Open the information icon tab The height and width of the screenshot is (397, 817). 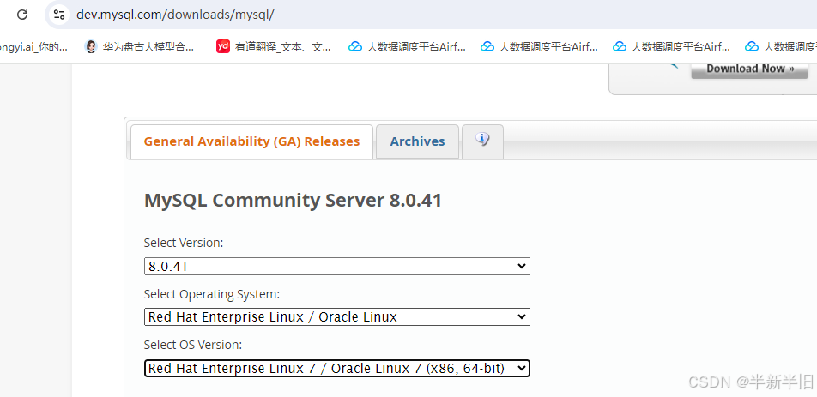point(482,141)
